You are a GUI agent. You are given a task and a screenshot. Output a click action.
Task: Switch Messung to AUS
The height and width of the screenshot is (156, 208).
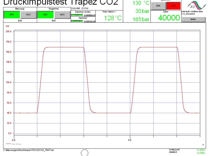tap(28, 15)
